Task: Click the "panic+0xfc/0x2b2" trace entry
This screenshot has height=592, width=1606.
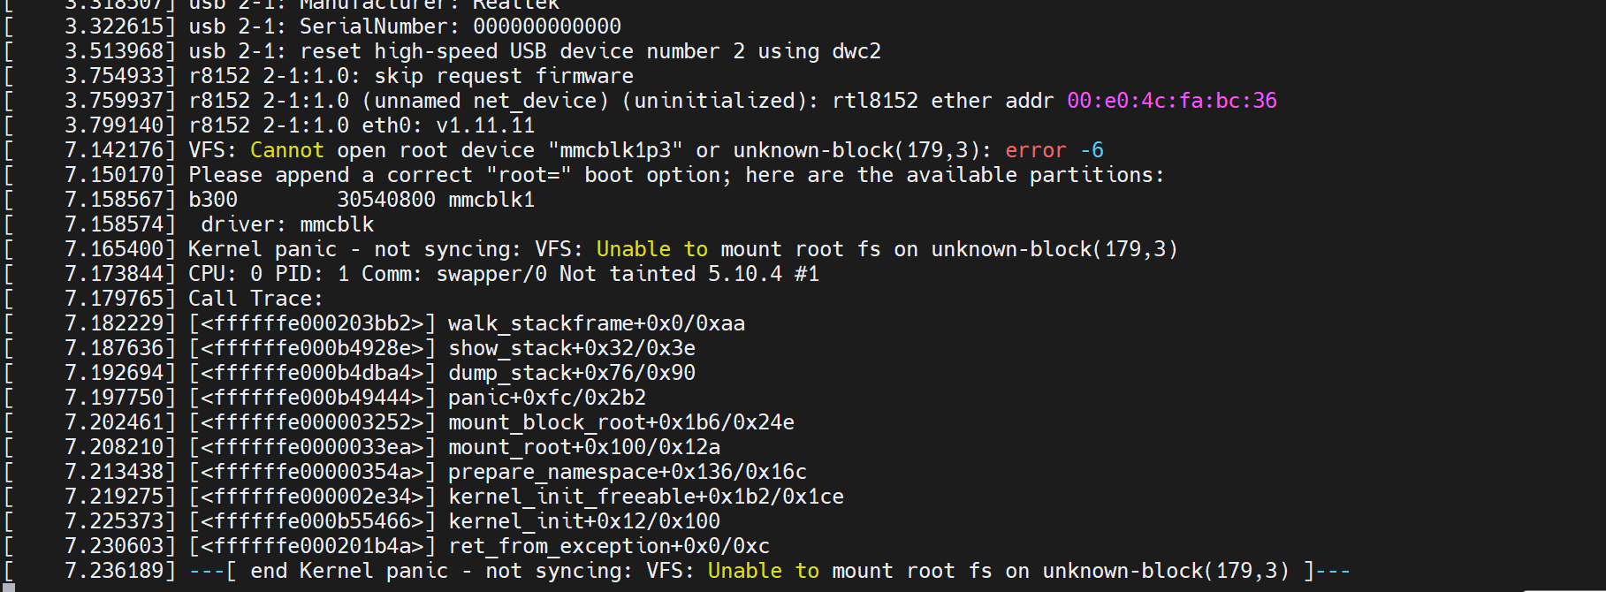Action: coord(547,398)
